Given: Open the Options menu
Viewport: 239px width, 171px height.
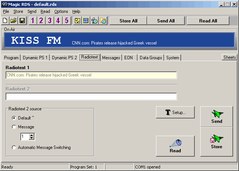Looking at the screenshot, I should pyautogui.click(x=61, y=11).
